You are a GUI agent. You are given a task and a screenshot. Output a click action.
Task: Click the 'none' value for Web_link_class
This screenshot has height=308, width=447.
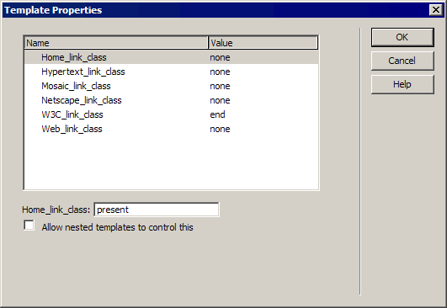[x=220, y=129]
